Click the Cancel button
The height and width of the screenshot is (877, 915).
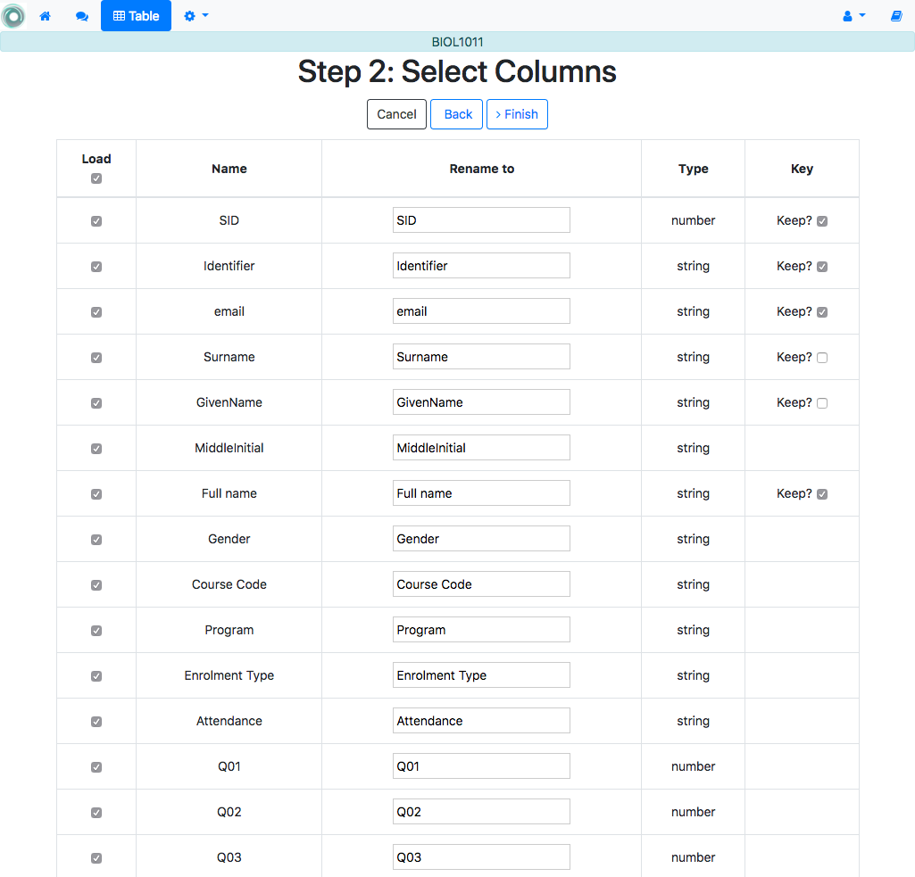point(397,114)
